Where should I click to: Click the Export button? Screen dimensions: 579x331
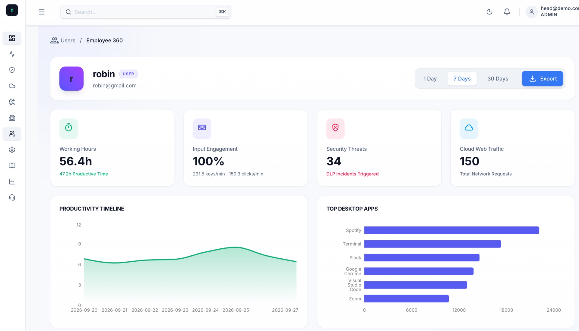tap(543, 79)
